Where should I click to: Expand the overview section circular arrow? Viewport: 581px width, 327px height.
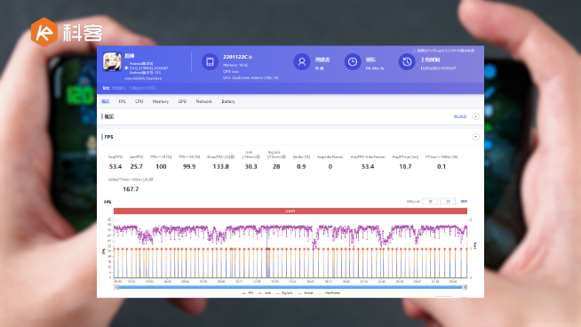[x=475, y=116]
